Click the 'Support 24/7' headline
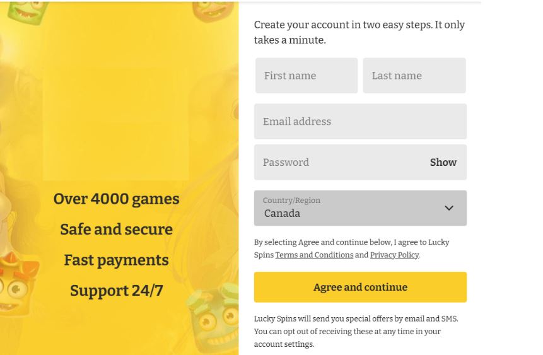The width and height of the screenshot is (543, 355). [x=116, y=291]
